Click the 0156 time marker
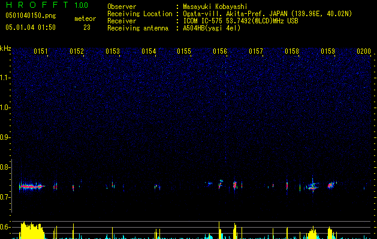Screen dimensions: 377x239 coord(220,51)
